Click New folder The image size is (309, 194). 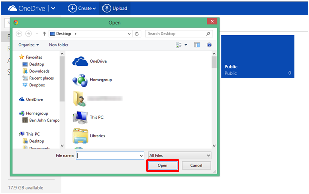[x=59, y=45]
